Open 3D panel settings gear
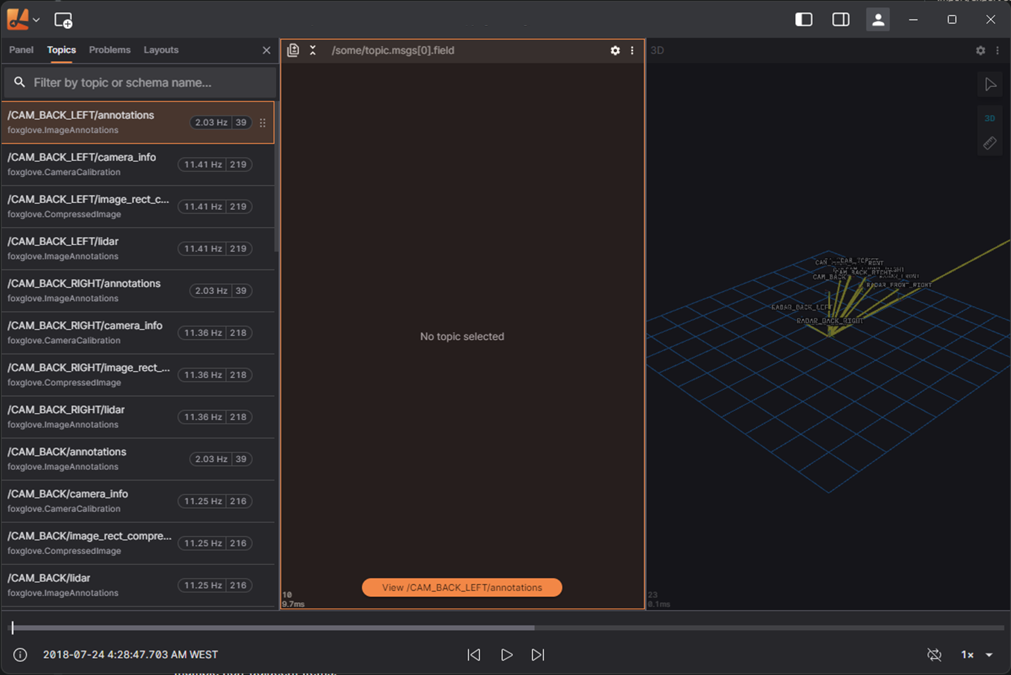 [980, 50]
